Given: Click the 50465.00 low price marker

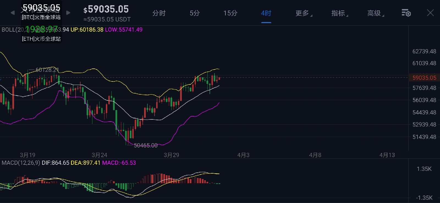Looking at the screenshot, I should click(145, 145).
